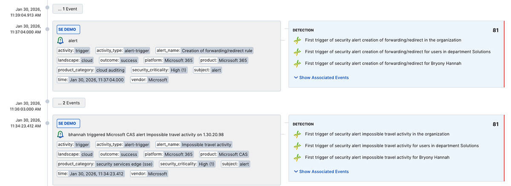This screenshot has width=511, height=186.
Task: Expand the collapsed '... 2 Events' group
Action: [69, 103]
